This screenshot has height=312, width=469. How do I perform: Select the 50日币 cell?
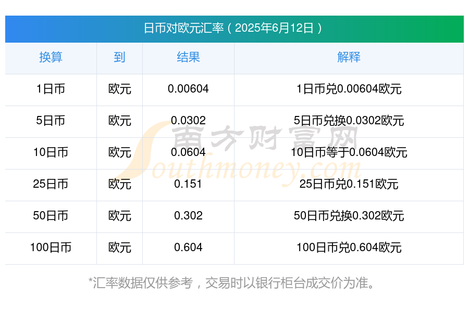coord(51,216)
